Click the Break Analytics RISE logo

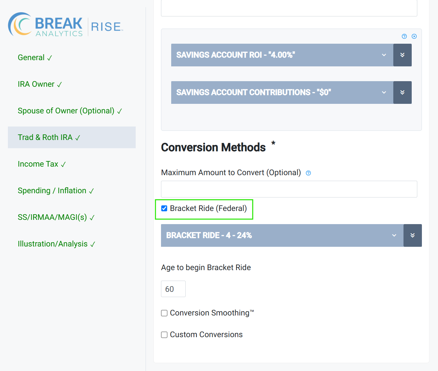point(66,25)
